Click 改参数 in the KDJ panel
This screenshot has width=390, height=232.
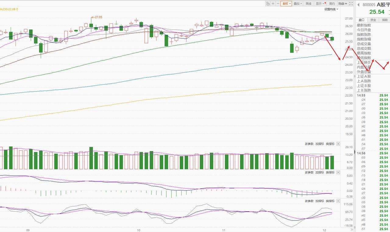point(309,201)
